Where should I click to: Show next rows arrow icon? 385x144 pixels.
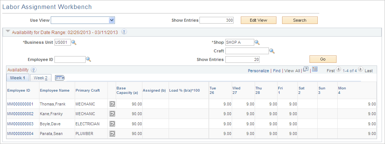coord(361,69)
